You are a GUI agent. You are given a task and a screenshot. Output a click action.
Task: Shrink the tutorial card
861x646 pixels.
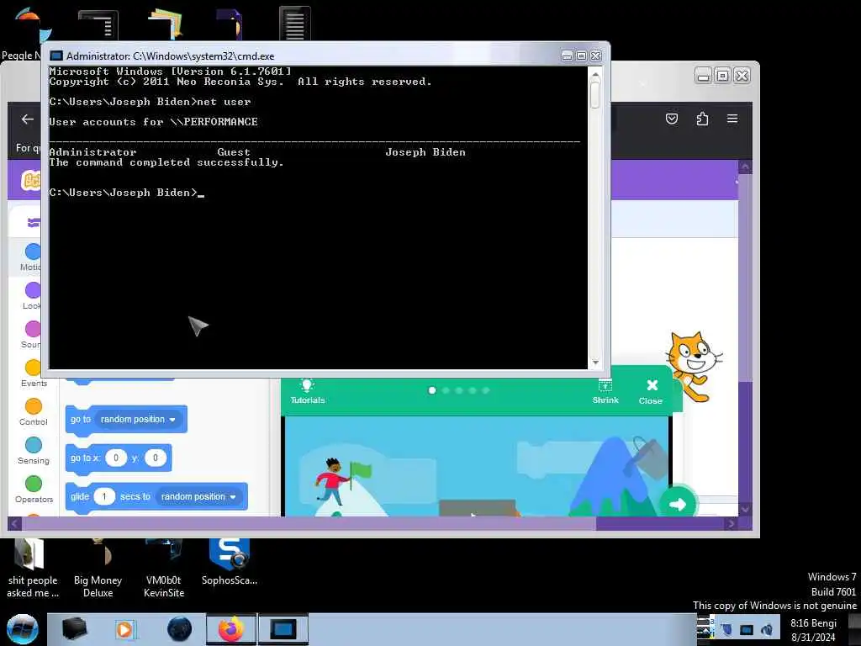[x=605, y=391]
